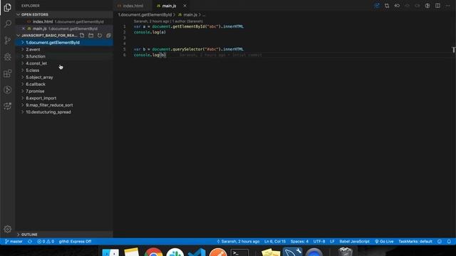Click the Manage gear icon
456x256 pixels.
(8, 229)
